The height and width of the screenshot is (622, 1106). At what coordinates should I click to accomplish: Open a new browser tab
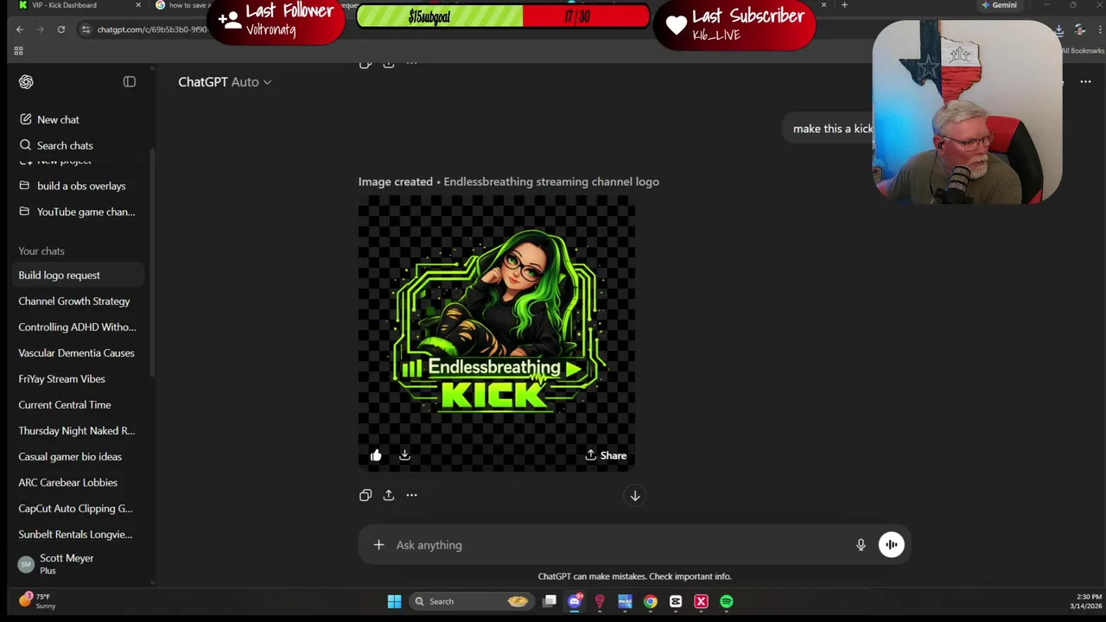(x=844, y=5)
